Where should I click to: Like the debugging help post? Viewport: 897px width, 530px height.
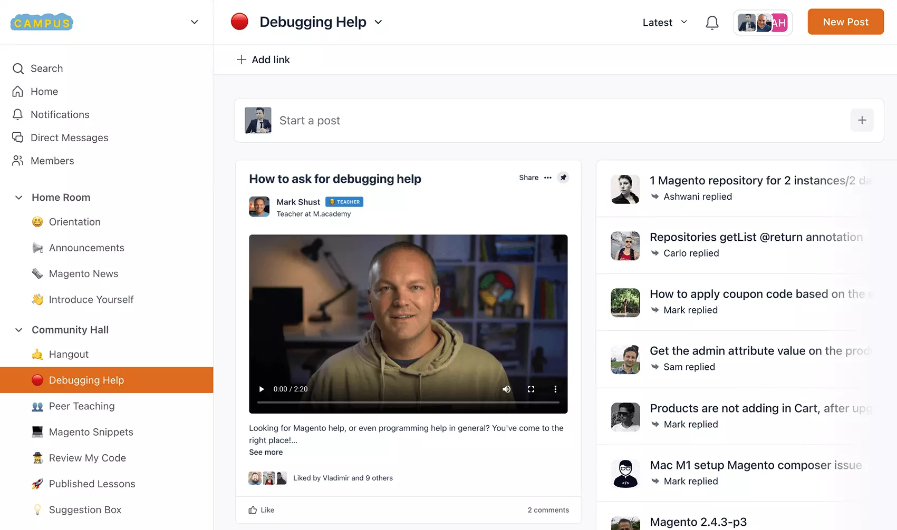click(262, 510)
